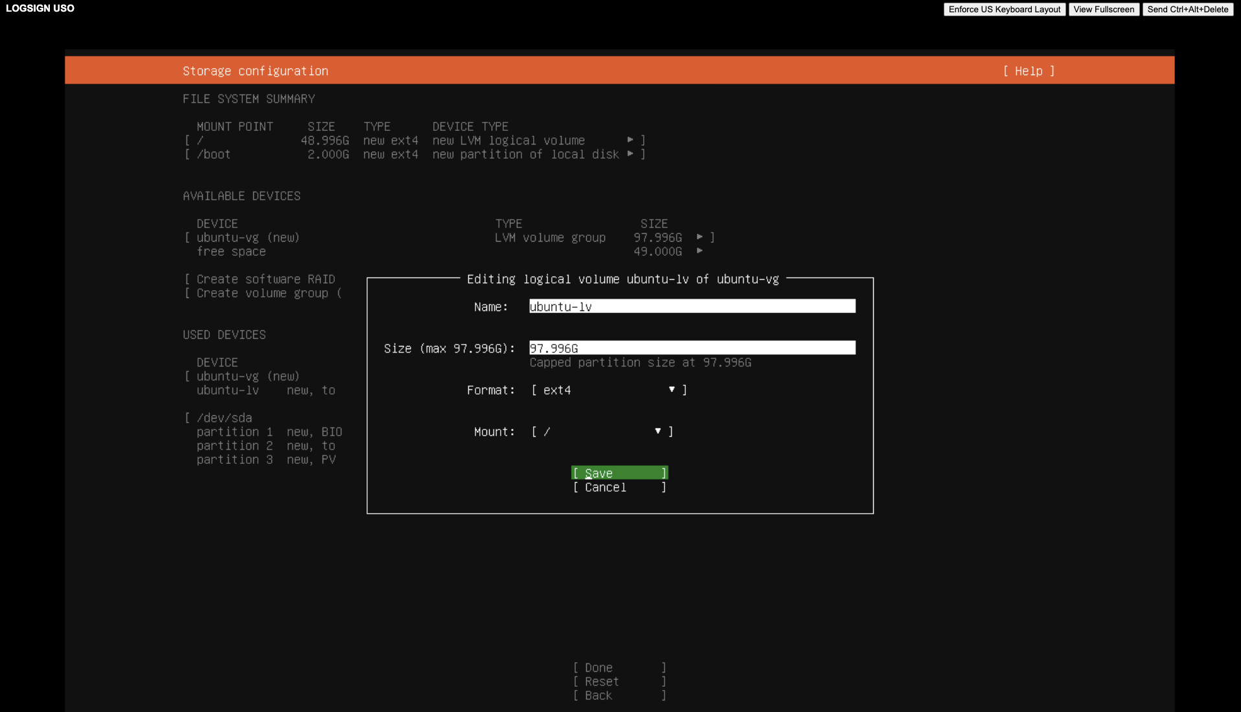Select partition 2 under /dev/sda
The height and width of the screenshot is (712, 1241).
coord(234,446)
